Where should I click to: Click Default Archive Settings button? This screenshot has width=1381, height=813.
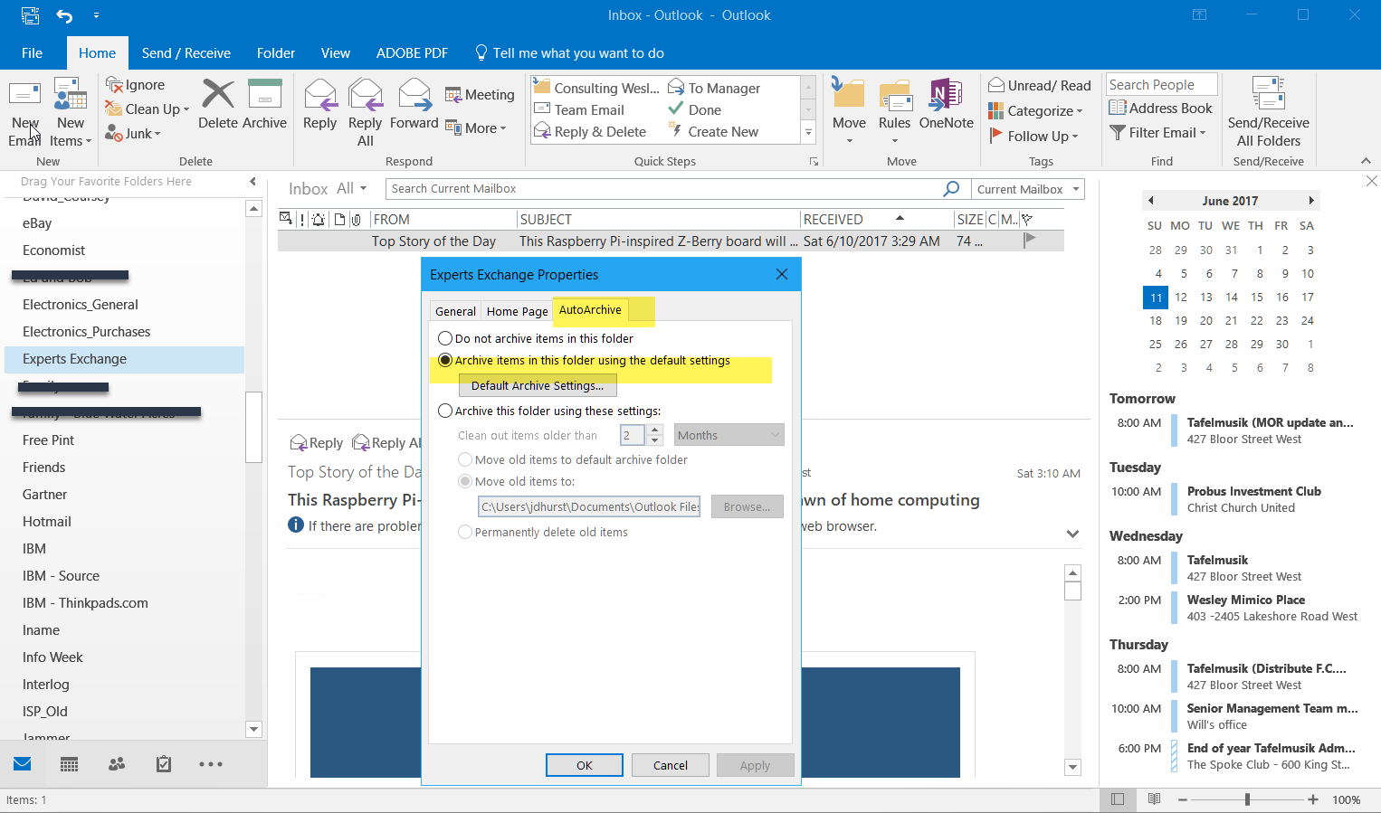click(538, 385)
